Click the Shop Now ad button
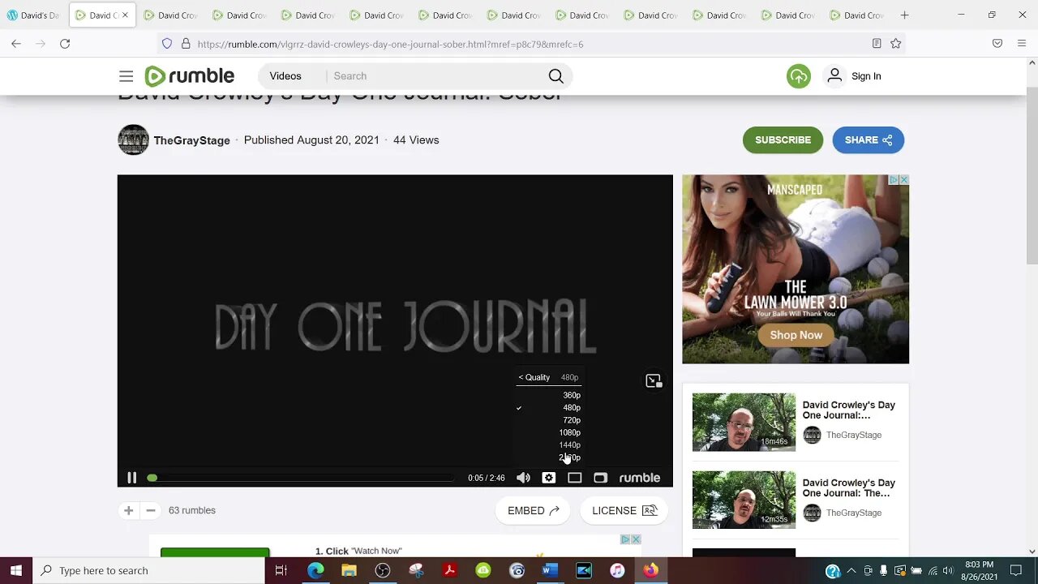1038x584 pixels. (x=796, y=335)
